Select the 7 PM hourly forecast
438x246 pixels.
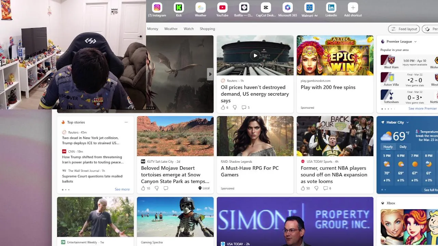tap(415, 168)
